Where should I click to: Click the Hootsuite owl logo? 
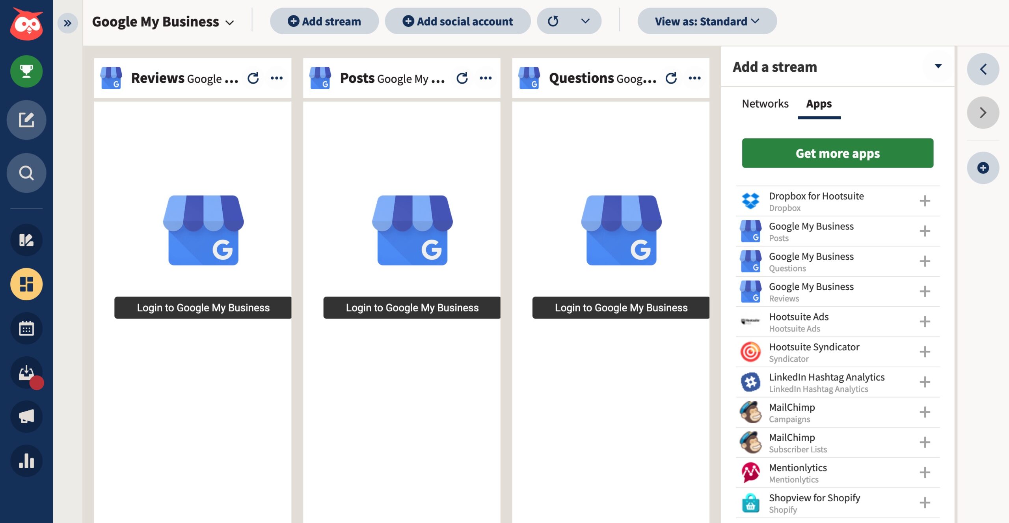click(26, 24)
